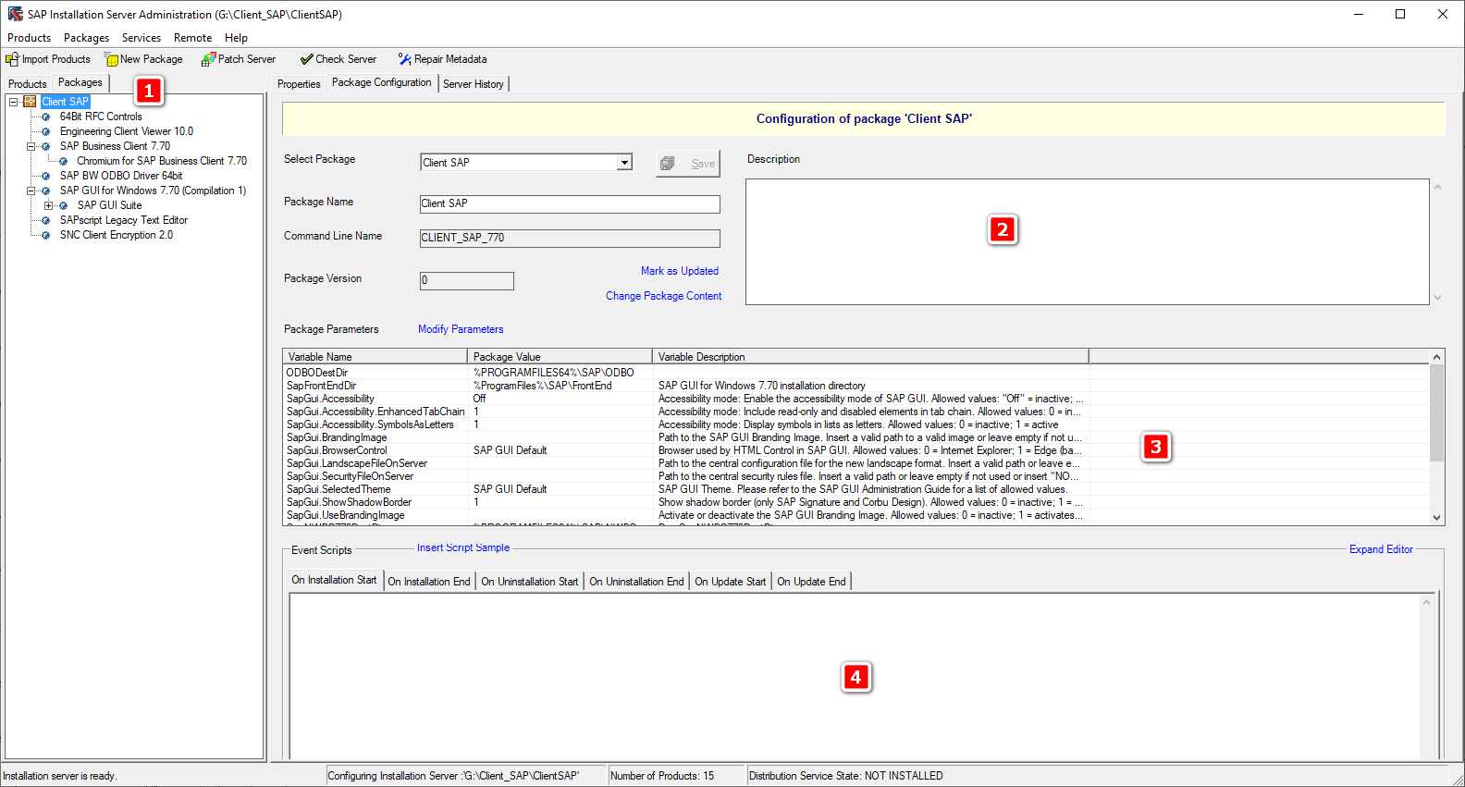Expand the SAP GUI Suite node

(48, 205)
